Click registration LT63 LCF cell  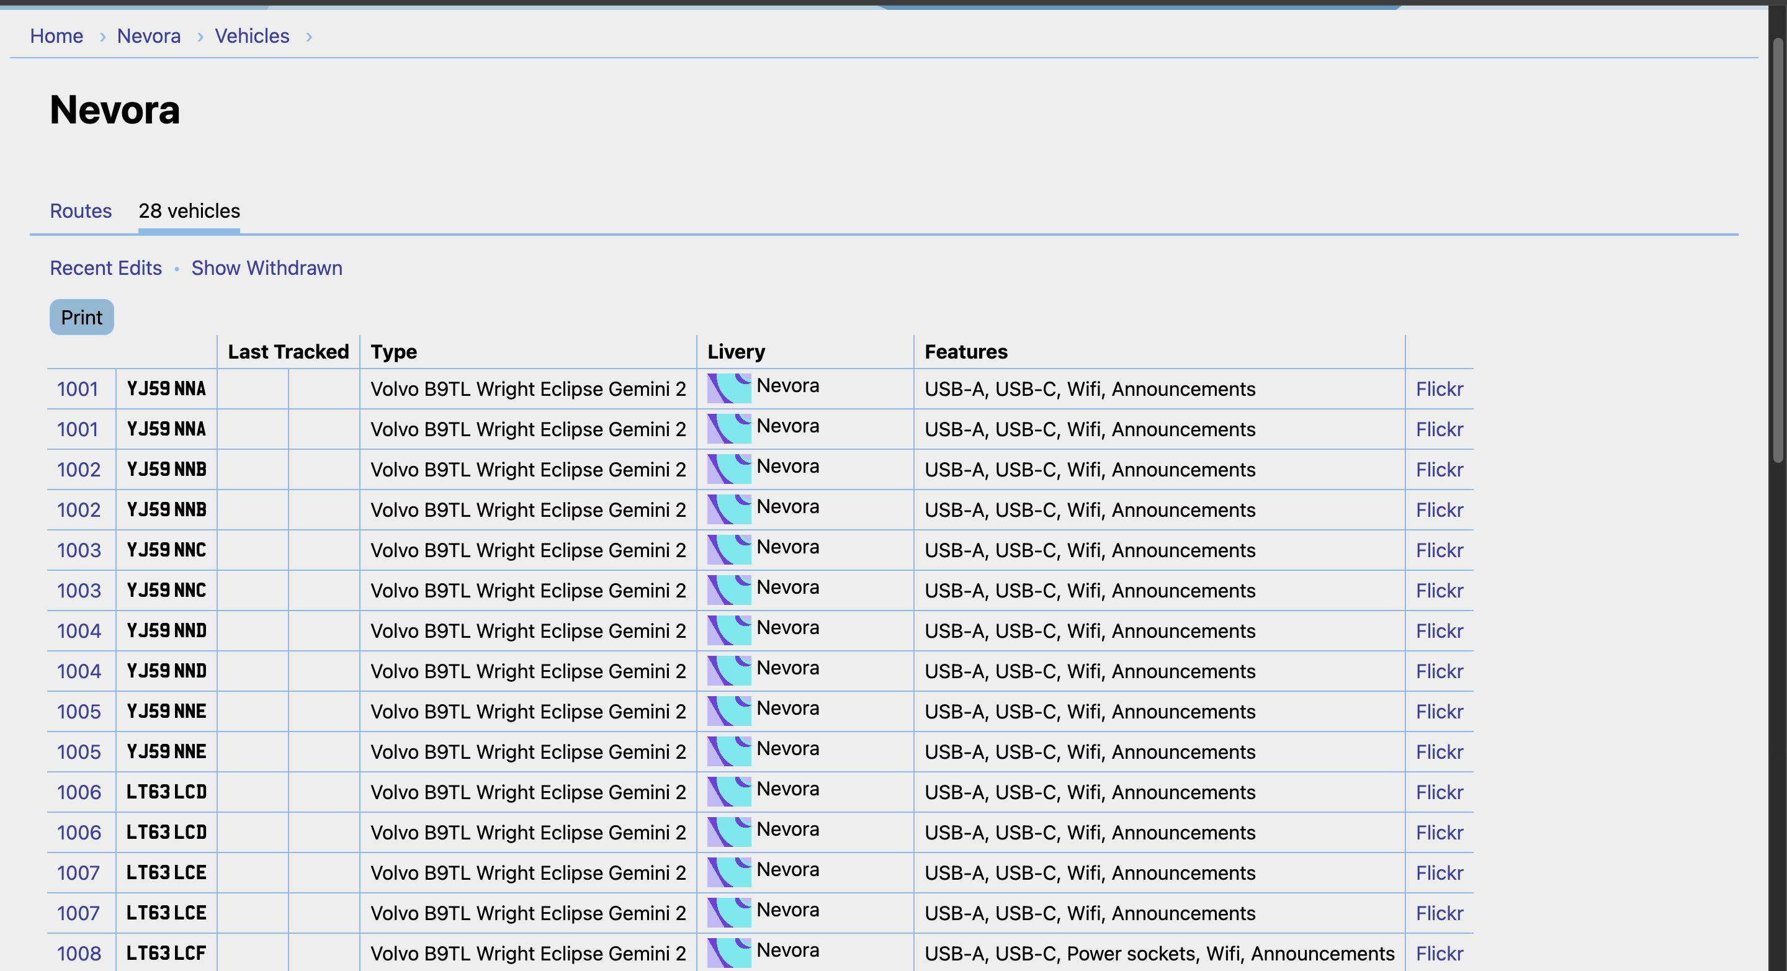click(x=166, y=954)
